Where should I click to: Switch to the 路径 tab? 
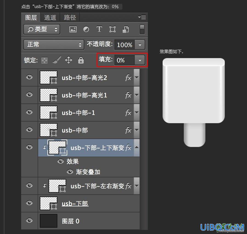[70, 18]
